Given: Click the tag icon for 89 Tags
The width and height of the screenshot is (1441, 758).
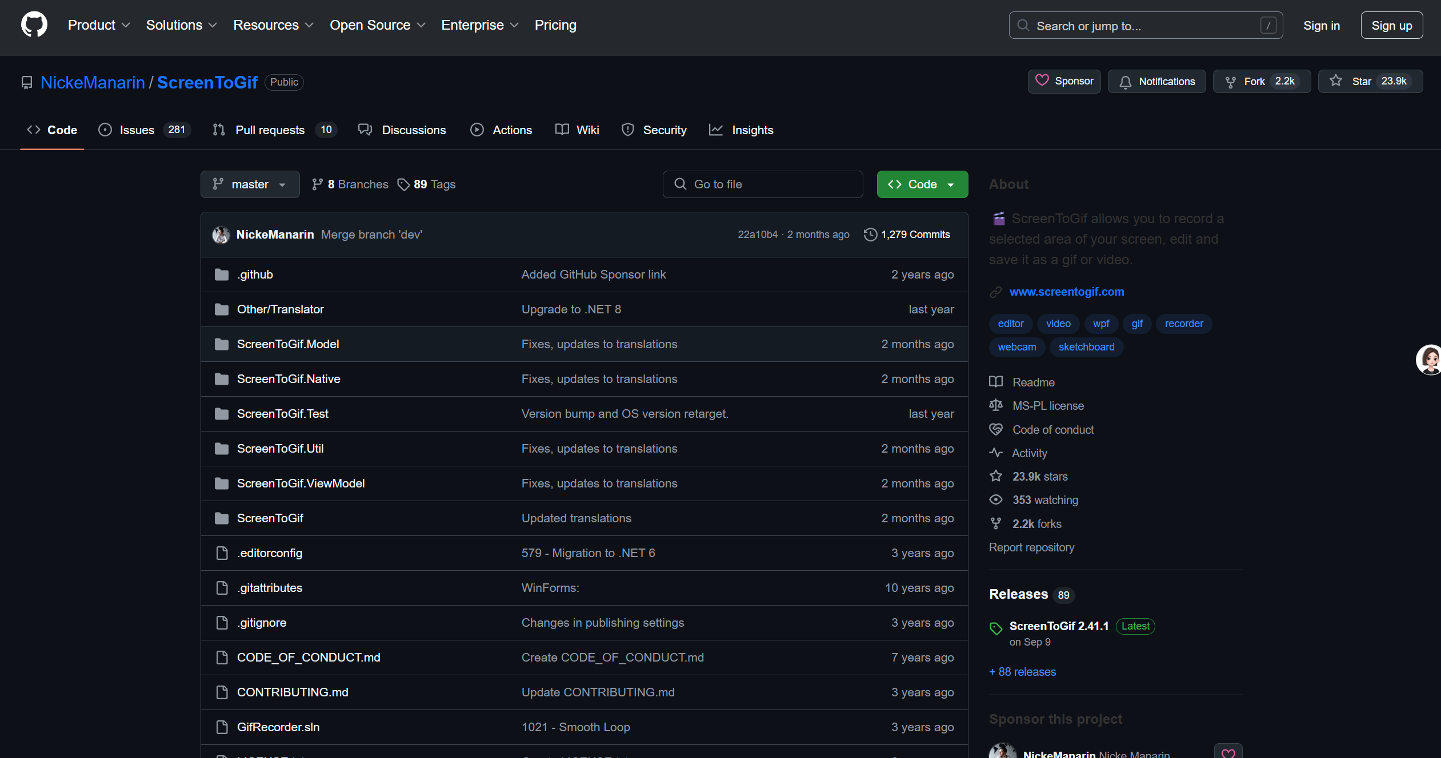Looking at the screenshot, I should click(x=404, y=184).
